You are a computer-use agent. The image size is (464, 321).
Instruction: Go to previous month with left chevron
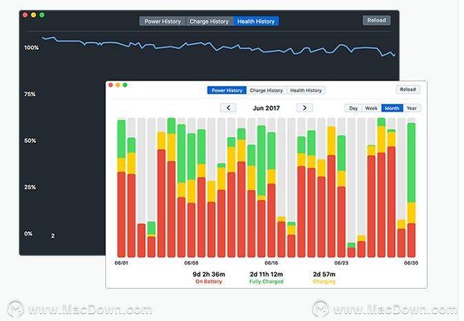point(228,107)
